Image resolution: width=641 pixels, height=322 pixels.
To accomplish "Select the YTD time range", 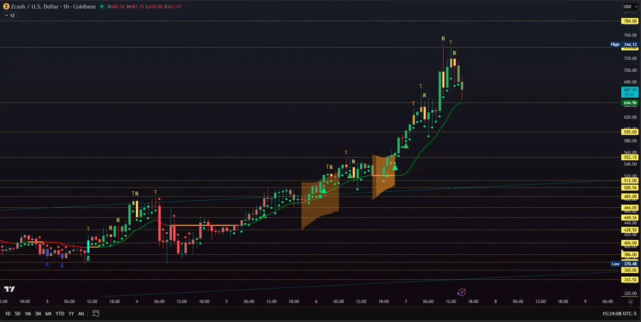I will [60, 314].
